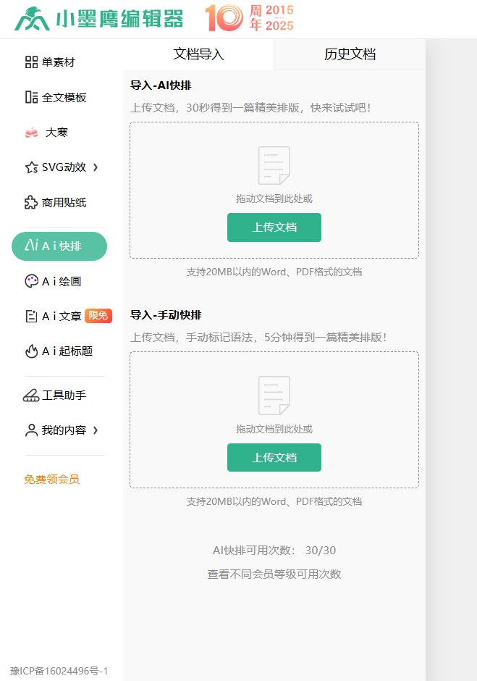The image size is (477, 681).
Task: Click the 30秒得到一篇精美排版 description
Action: (x=251, y=108)
